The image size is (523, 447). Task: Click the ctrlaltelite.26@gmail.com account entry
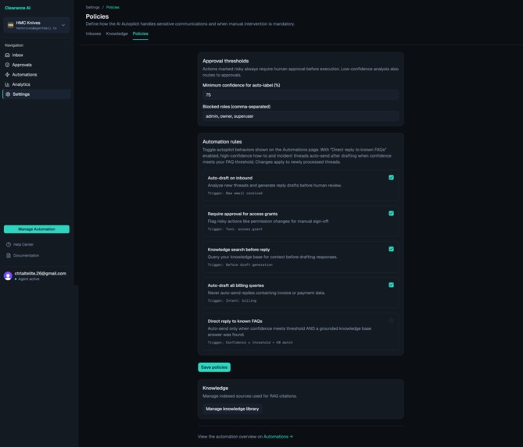pos(37,276)
